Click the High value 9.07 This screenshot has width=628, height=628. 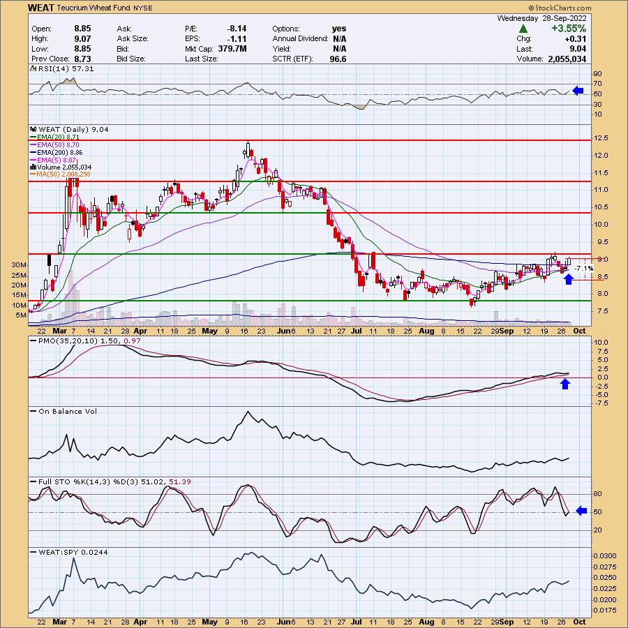pos(82,39)
